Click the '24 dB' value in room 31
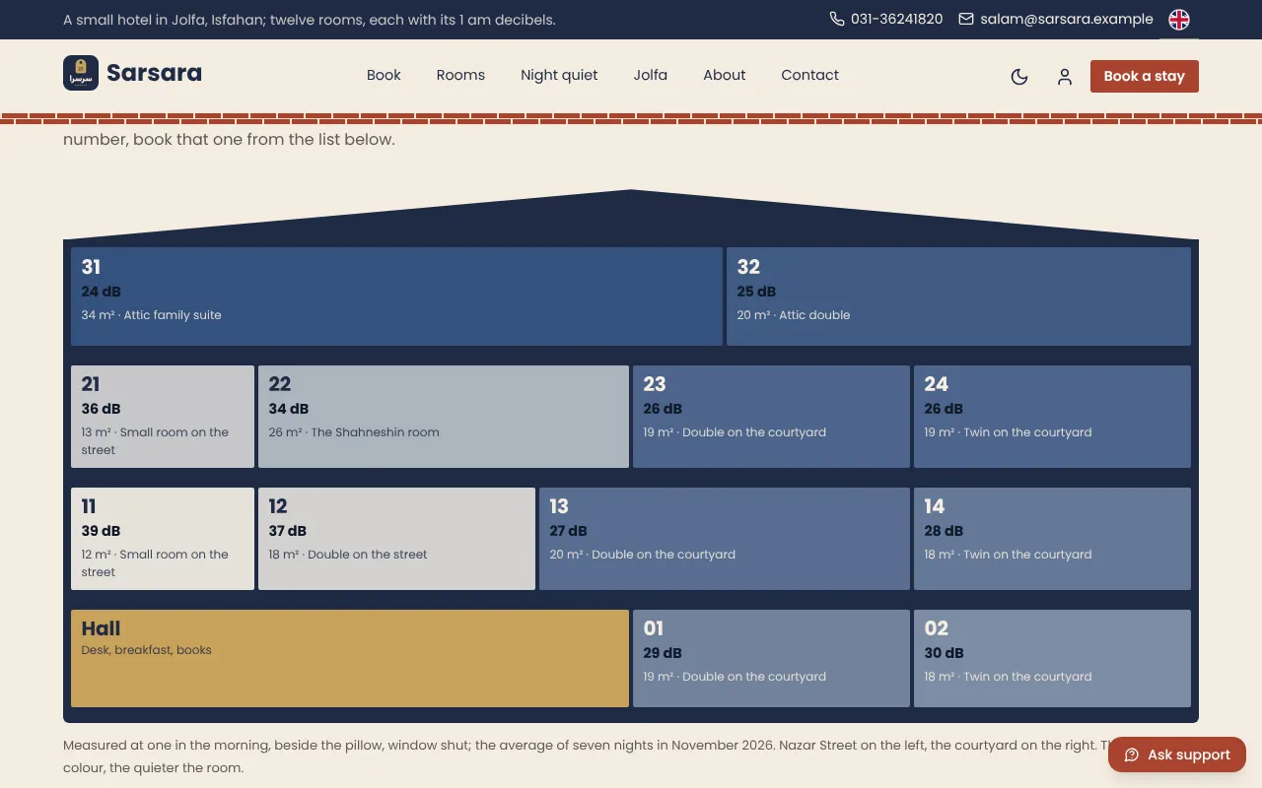Screen dimensions: 1262x788 tap(102, 292)
